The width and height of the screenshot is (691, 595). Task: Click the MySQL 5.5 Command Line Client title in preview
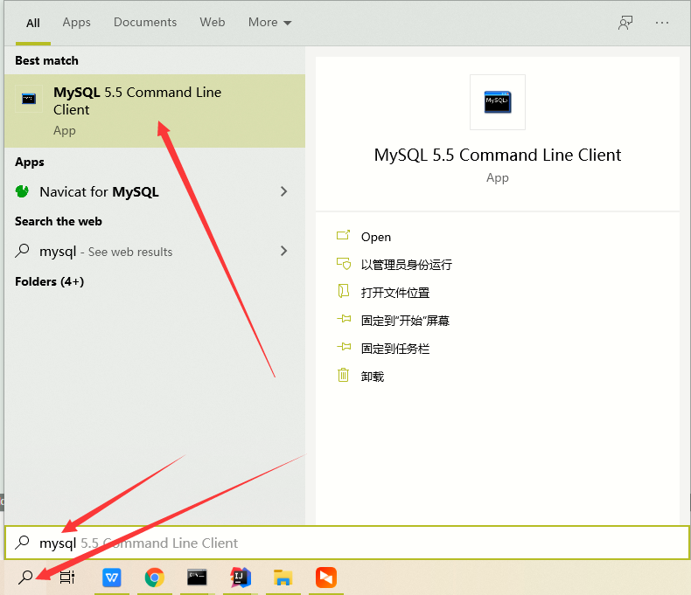point(498,155)
